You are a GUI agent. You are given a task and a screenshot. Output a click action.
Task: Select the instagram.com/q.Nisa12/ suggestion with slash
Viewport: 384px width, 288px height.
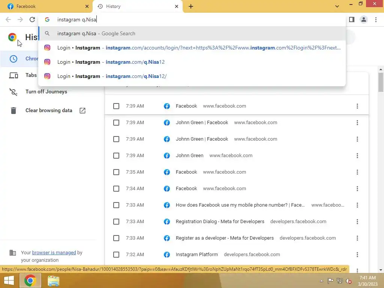[192, 76]
